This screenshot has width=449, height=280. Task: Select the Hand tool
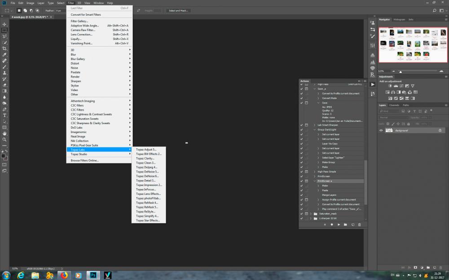pyautogui.click(x=4, y=134)
